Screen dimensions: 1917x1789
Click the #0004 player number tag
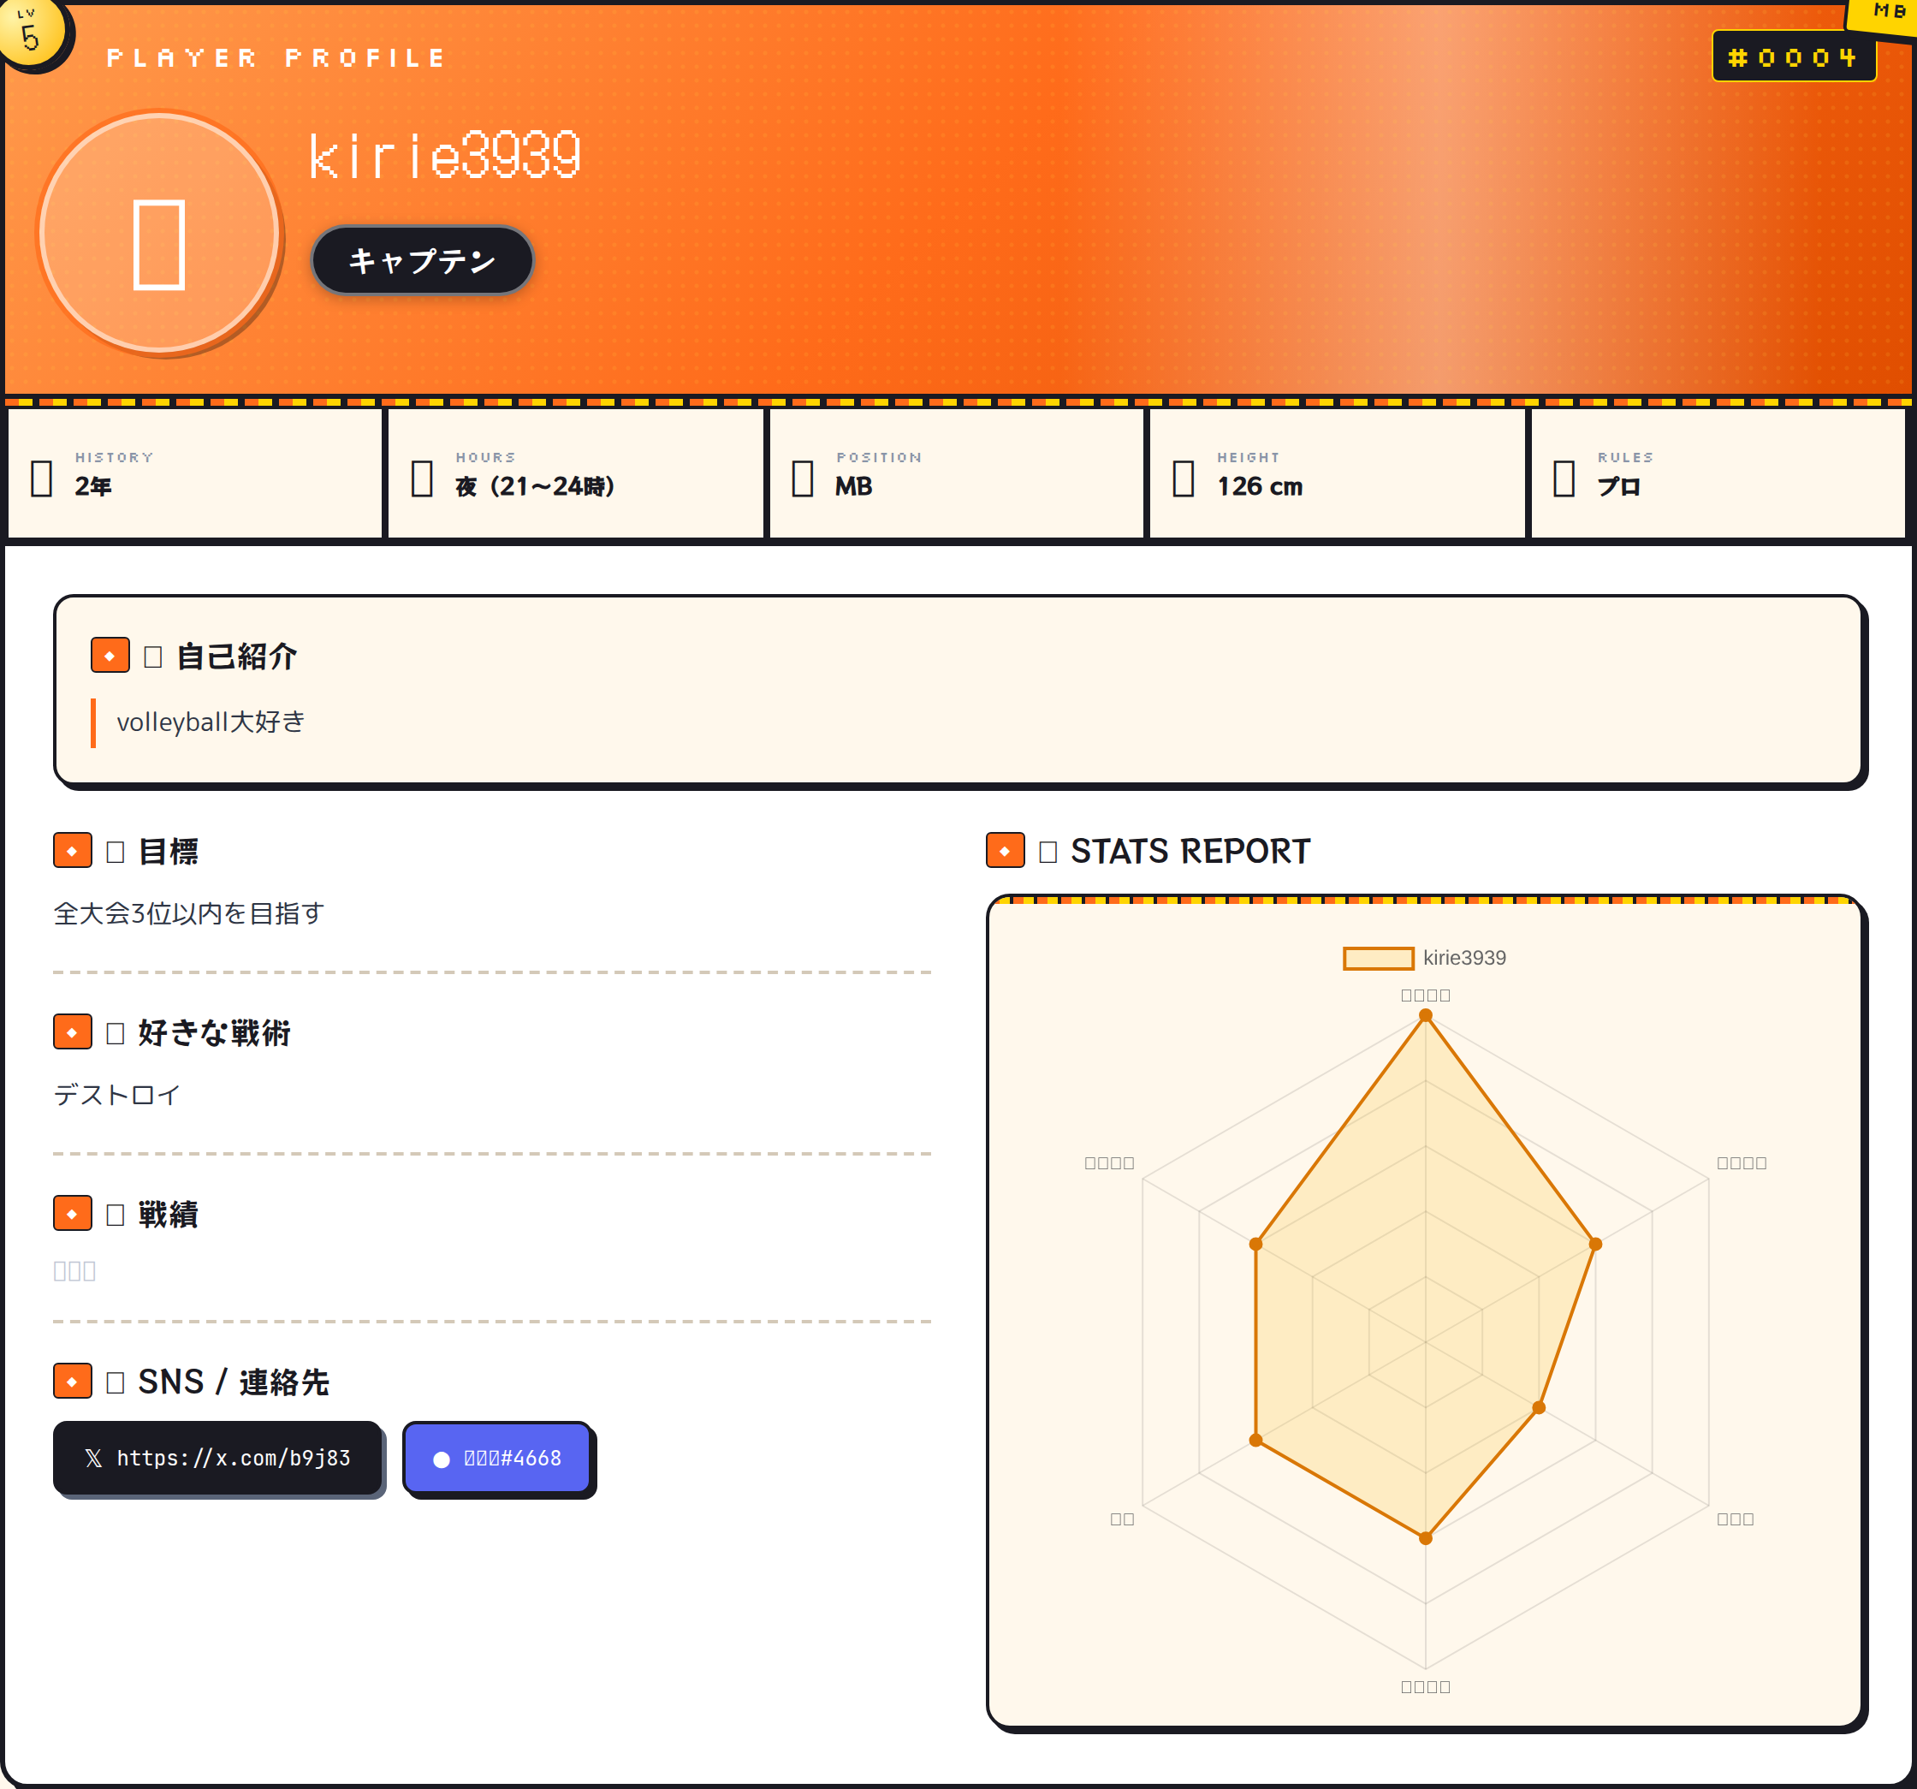coord(1793,56)
